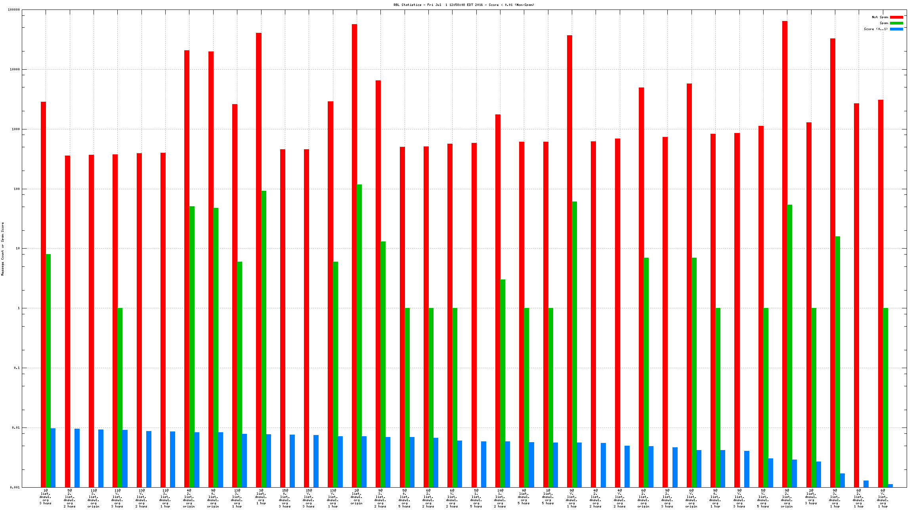Click the 0.001 y-axis tick label
The image size is (913, 513).
15,487
